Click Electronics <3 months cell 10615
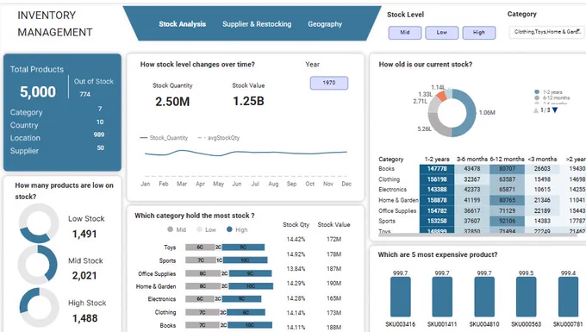Screen dimensions: 586x332 542,190
